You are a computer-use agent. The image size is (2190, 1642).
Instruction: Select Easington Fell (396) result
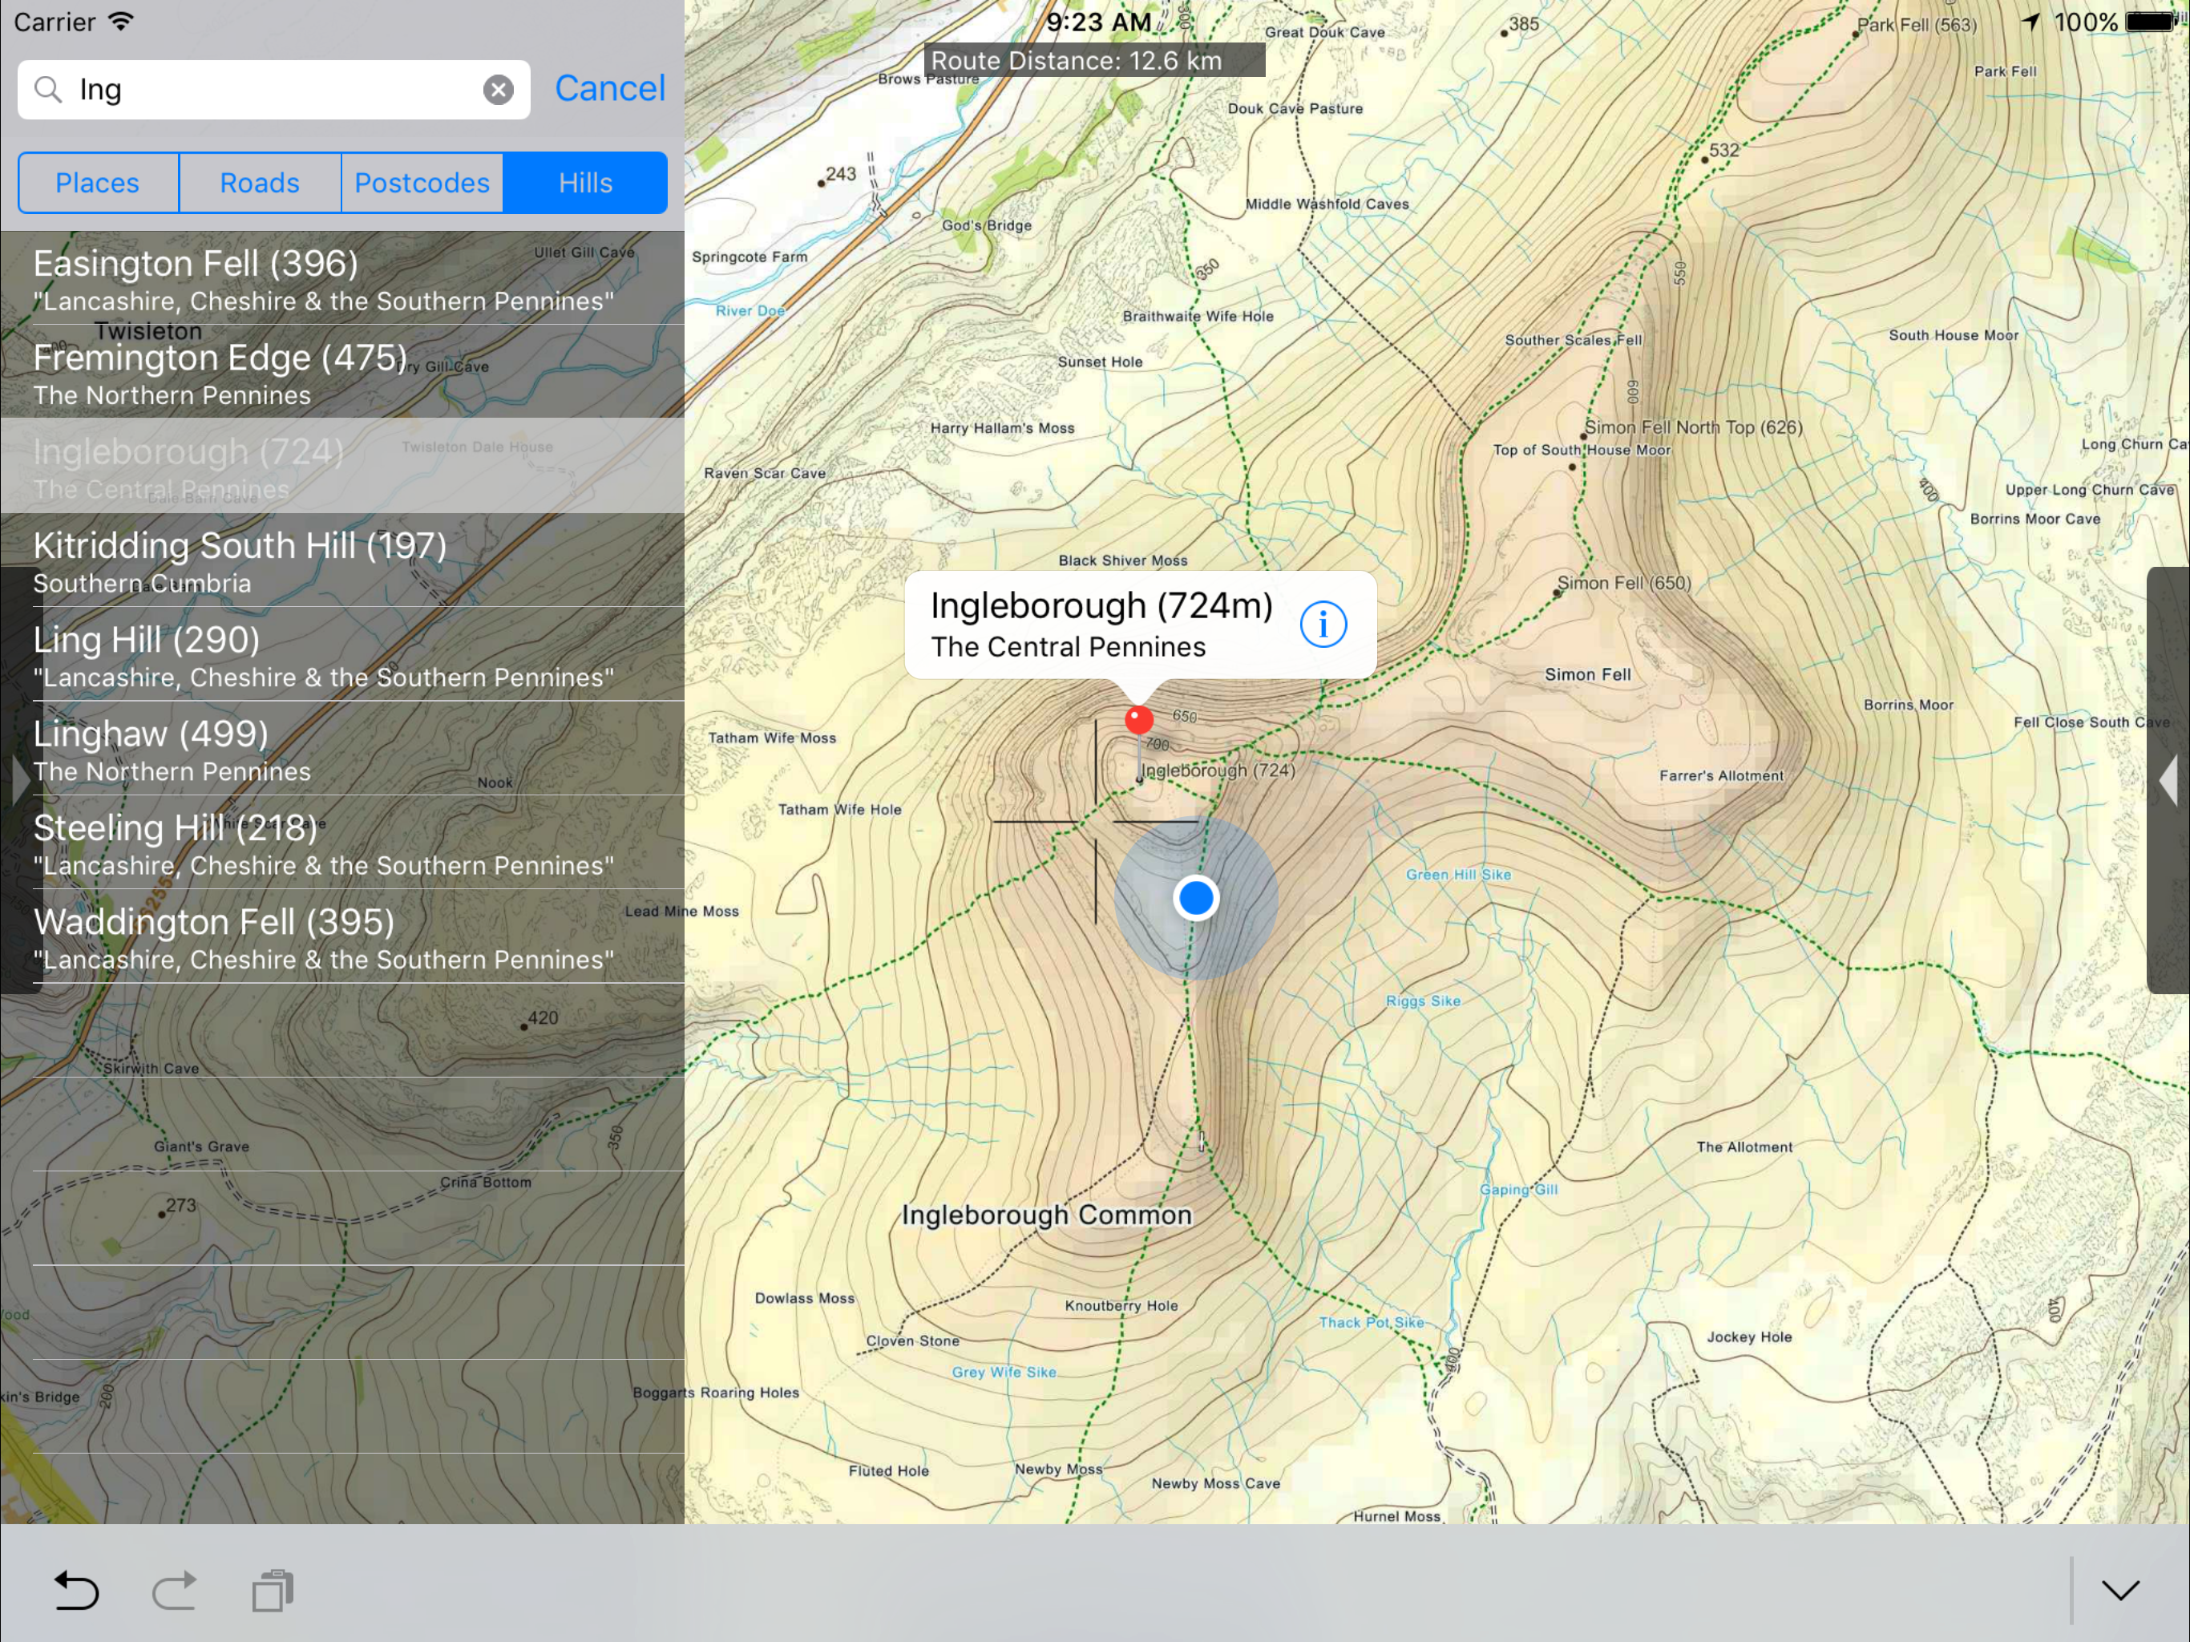(x=342, y=278)
